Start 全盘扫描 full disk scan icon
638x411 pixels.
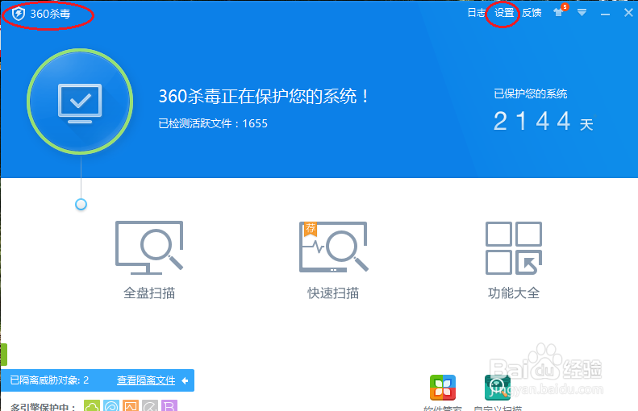149,247
